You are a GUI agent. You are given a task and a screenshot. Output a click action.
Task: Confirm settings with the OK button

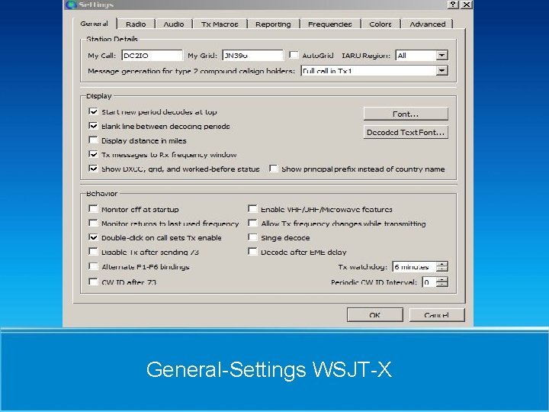point(374,314)
